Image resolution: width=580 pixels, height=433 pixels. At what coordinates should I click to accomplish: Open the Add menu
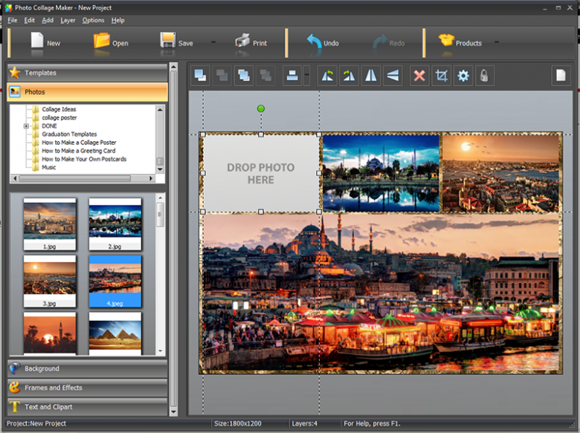48,20
